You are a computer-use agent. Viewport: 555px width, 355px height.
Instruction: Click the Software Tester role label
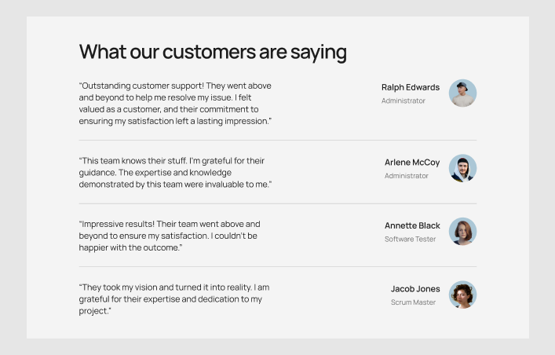[x=410, y=239]
